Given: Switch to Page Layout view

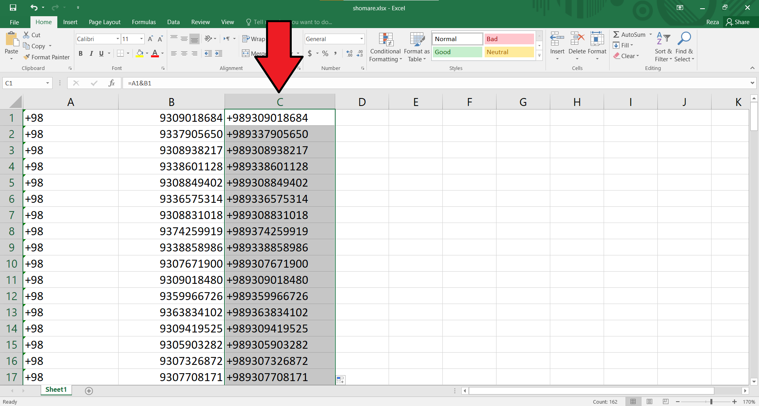Looking at the screenshot, I should pos(649,402).
